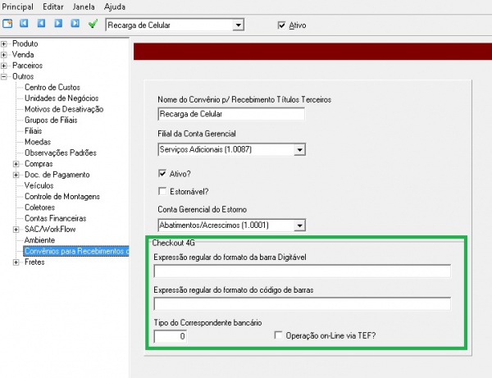Open Filial da Conta Gerencial dropdown
The image size is (492, 378).
point(299,149)
